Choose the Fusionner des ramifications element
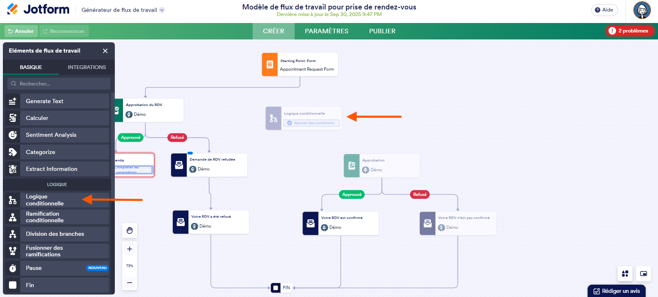This screenshot has width=658, height=297. coord(44,251)
